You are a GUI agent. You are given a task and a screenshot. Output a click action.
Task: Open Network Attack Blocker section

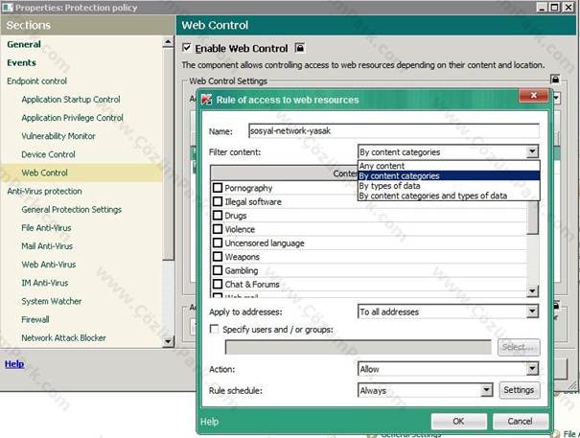click(x=63, y=337)
